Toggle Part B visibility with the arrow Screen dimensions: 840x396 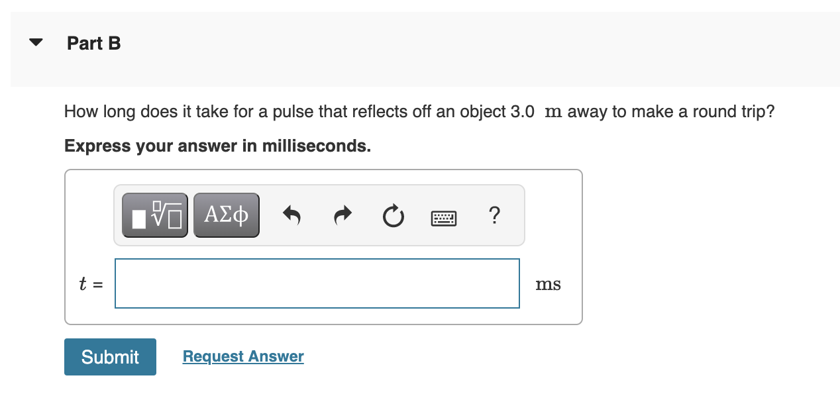pos(35,42)
